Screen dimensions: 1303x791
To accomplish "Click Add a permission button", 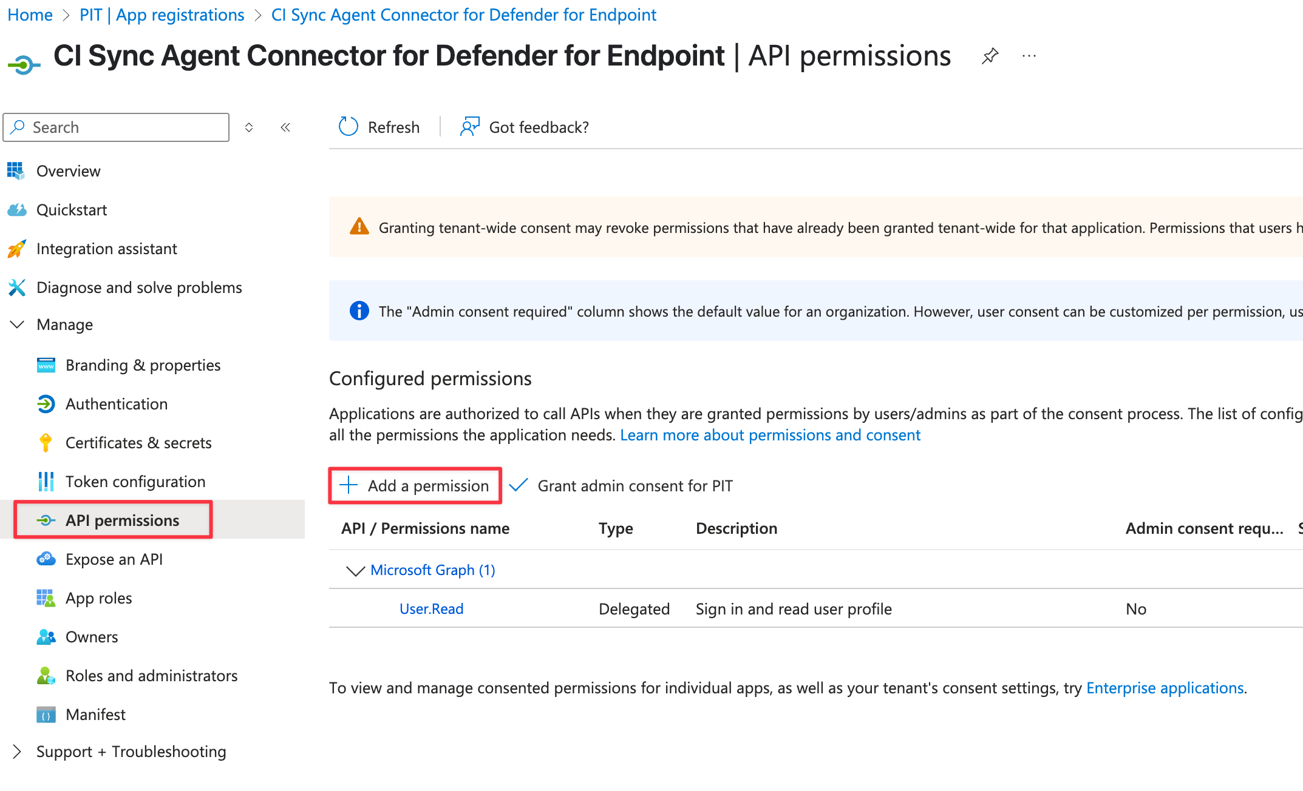I will coord(415,485).
